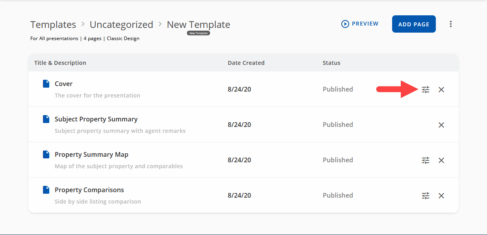The width and height of the screenshot is (487, 235).
Task: Navigate to the Templates breadcrumb
Action: pyautogui.click(x=53, y=24)
